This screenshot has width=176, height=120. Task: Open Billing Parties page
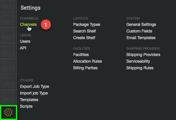click(x=85, y=68)
